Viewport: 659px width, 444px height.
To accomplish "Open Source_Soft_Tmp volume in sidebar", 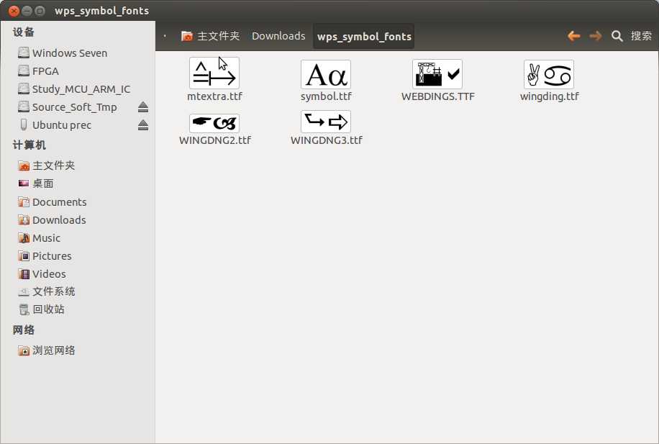I will (74, 107).
